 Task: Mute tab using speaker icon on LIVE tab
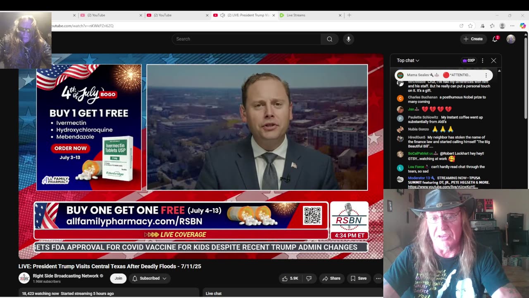(223, 15)
